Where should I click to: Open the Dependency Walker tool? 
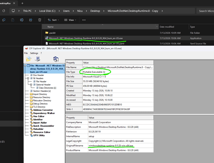point(44,113)
